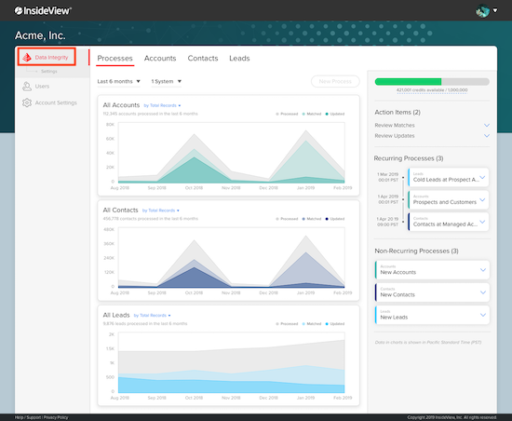
Task: Click the Users person icon
Action: (27, 87)
